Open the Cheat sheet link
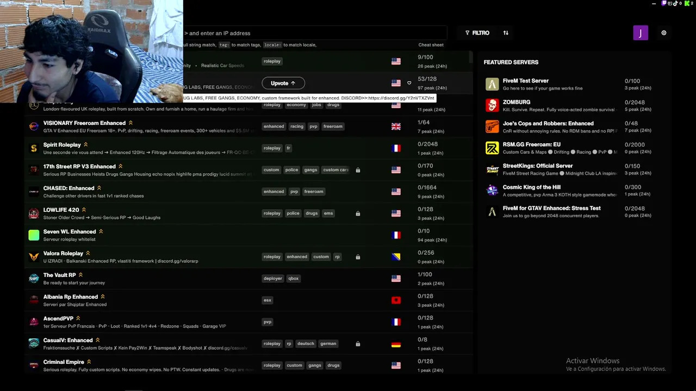 (431, 45)
